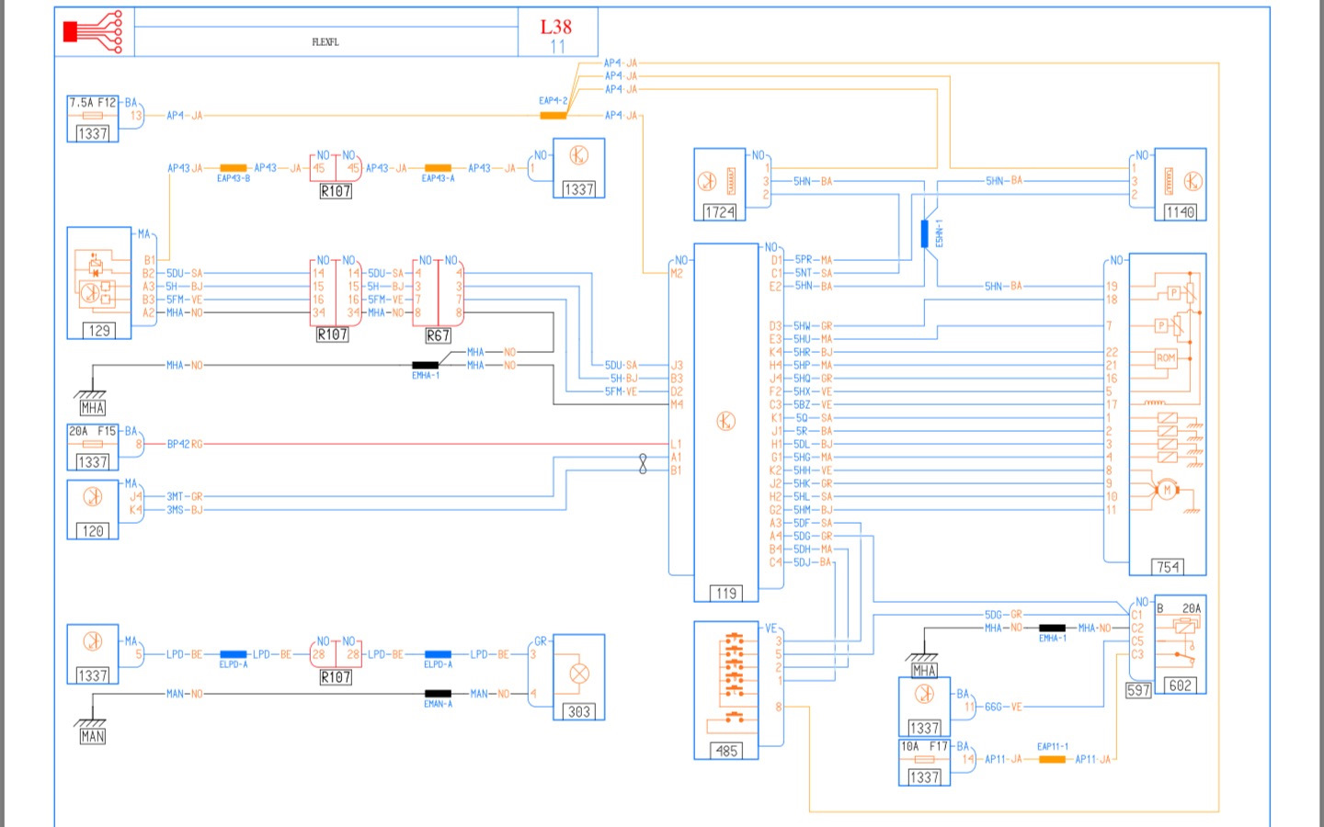
Task: Click the black EMAN-A splice
Action: click(x=438, y=694)
